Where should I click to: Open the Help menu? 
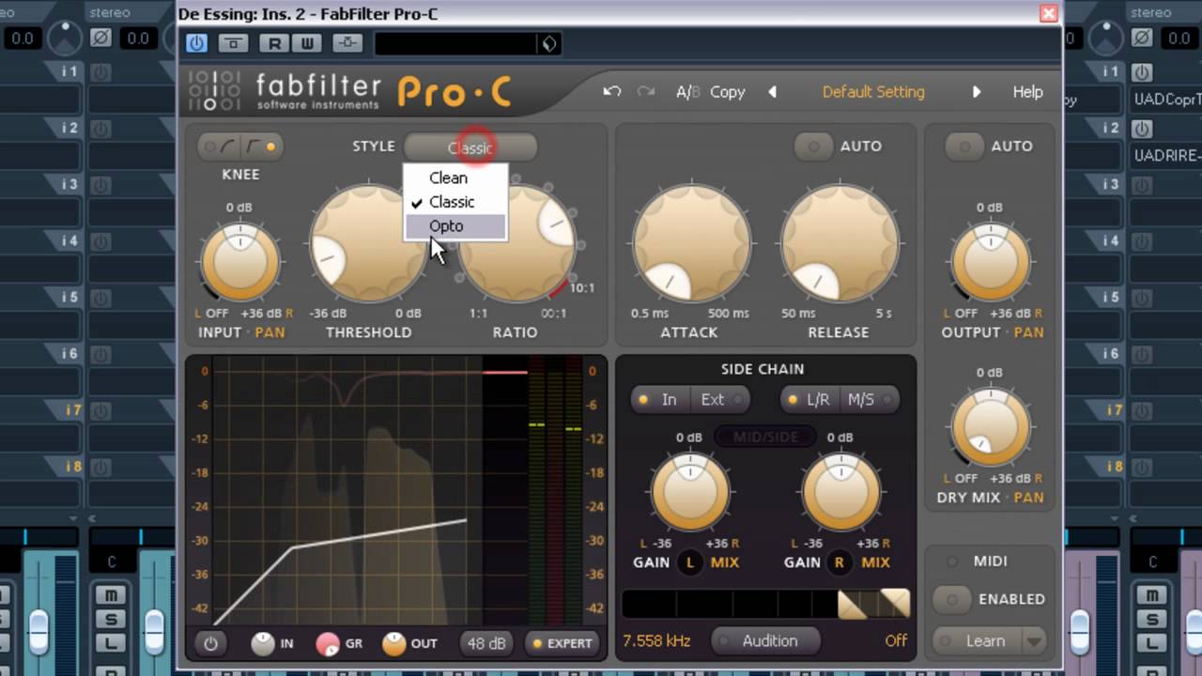click(x=1027, y=92)
